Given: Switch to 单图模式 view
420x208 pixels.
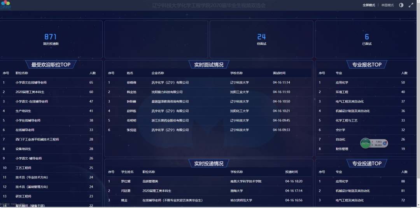Looking at the screenshot, I should click(387, 5).
